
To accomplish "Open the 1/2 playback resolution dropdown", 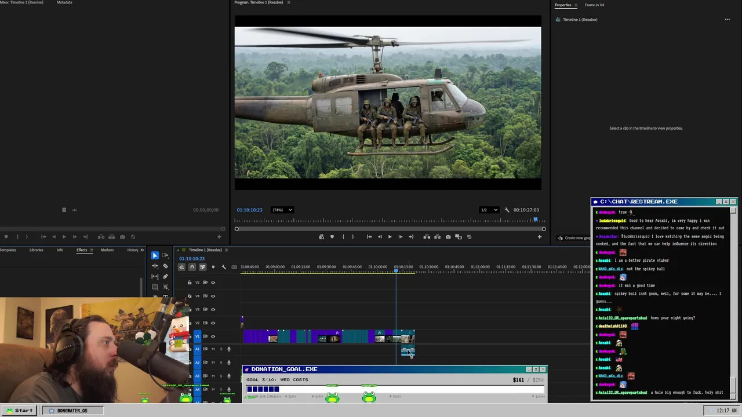I will tap(489, 210).
